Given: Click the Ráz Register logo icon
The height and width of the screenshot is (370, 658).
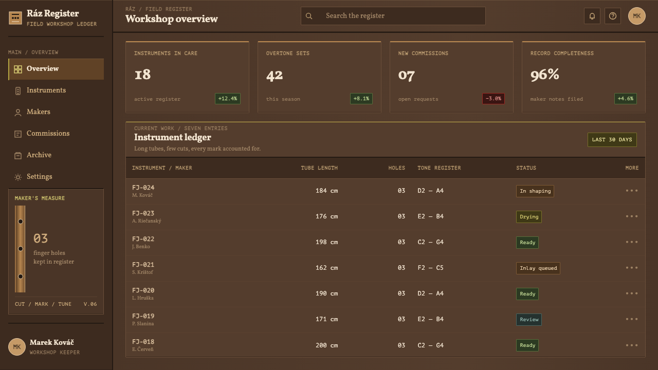Looking at the screenshot, I should point(15,18).
